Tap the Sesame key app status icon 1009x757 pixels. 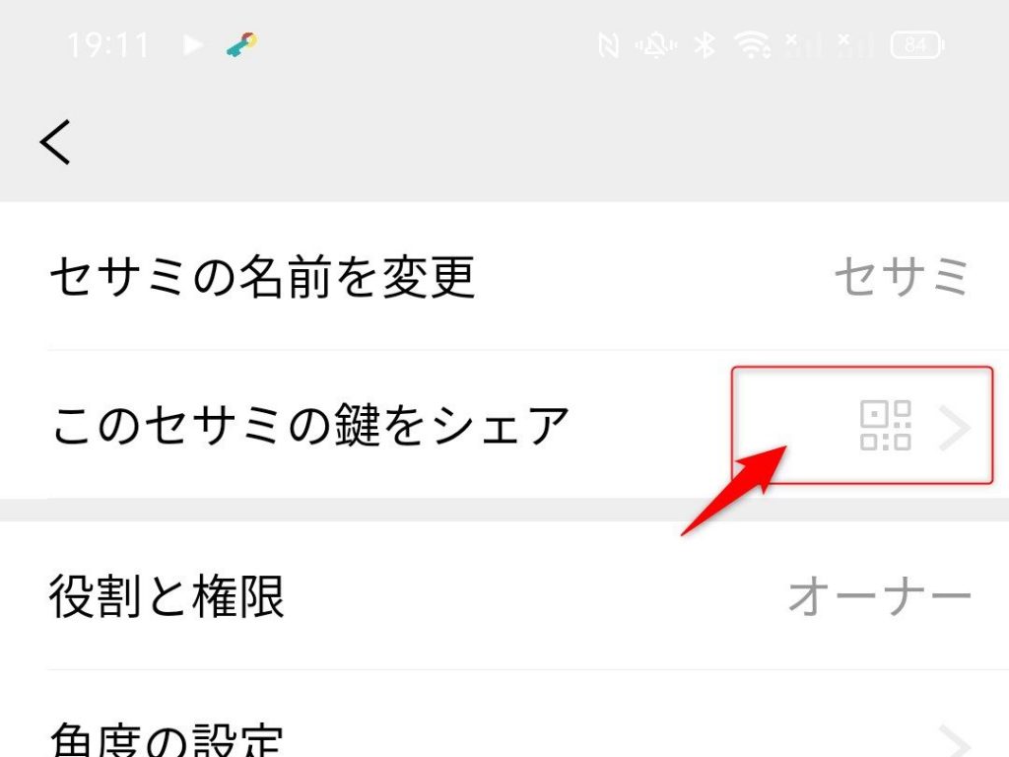242,45
